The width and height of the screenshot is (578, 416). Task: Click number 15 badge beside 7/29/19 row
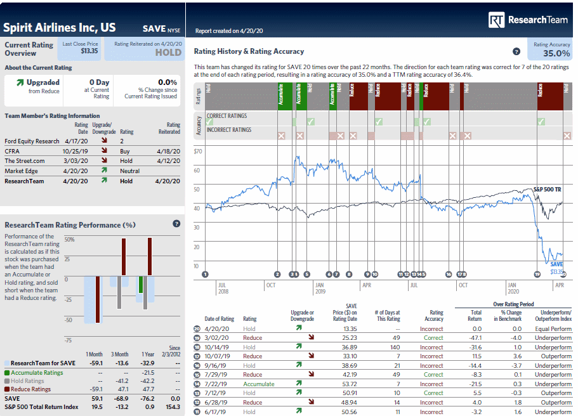(197, 375)
